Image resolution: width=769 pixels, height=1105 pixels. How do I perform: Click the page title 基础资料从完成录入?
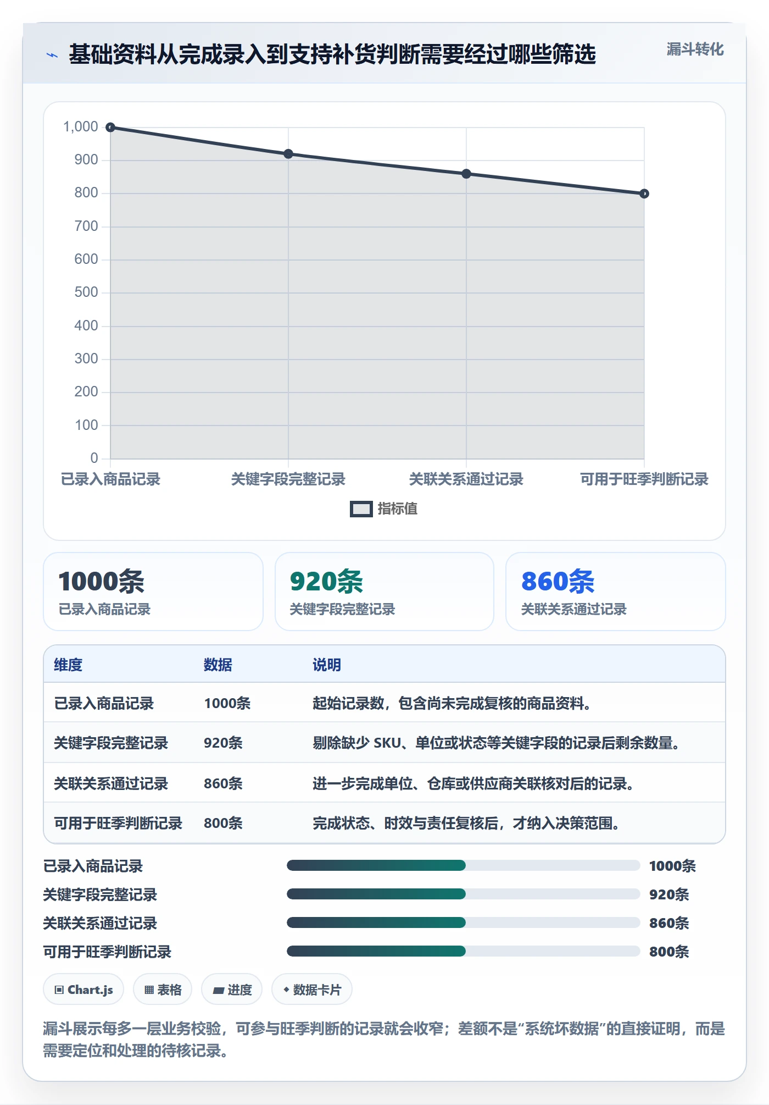click(332, 54)
